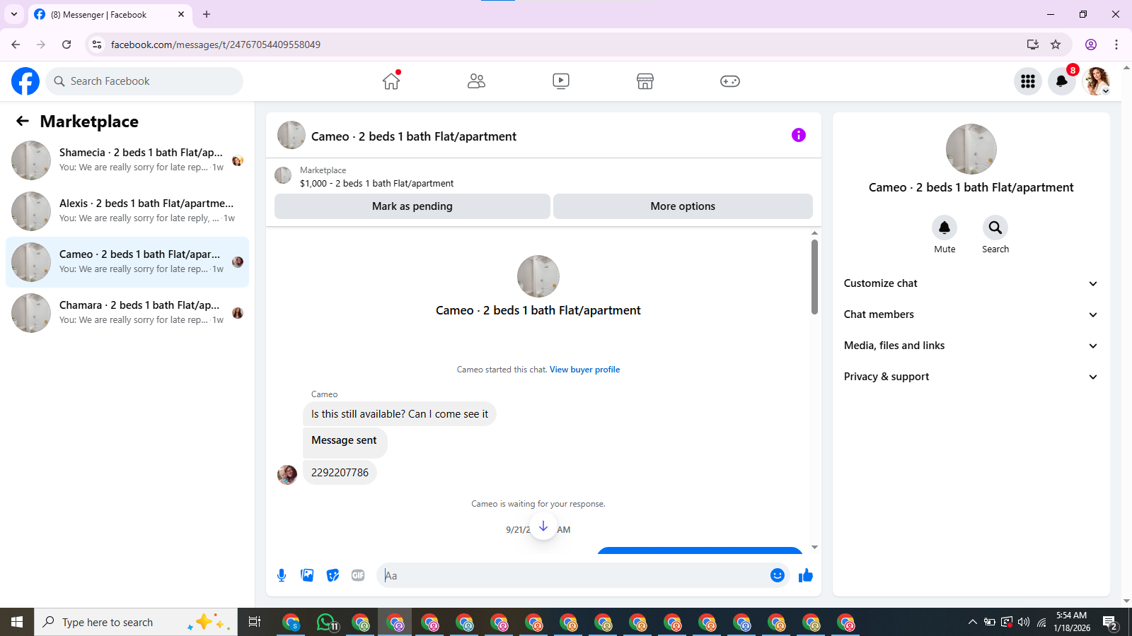Click the $1,000 listing header text

click(x=376, y=183)
